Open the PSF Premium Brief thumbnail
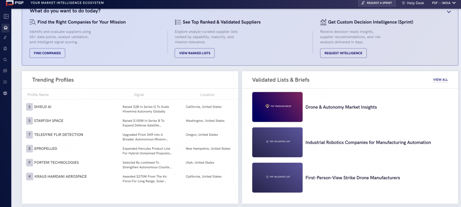The image size is (461, 207). (277, 107)
